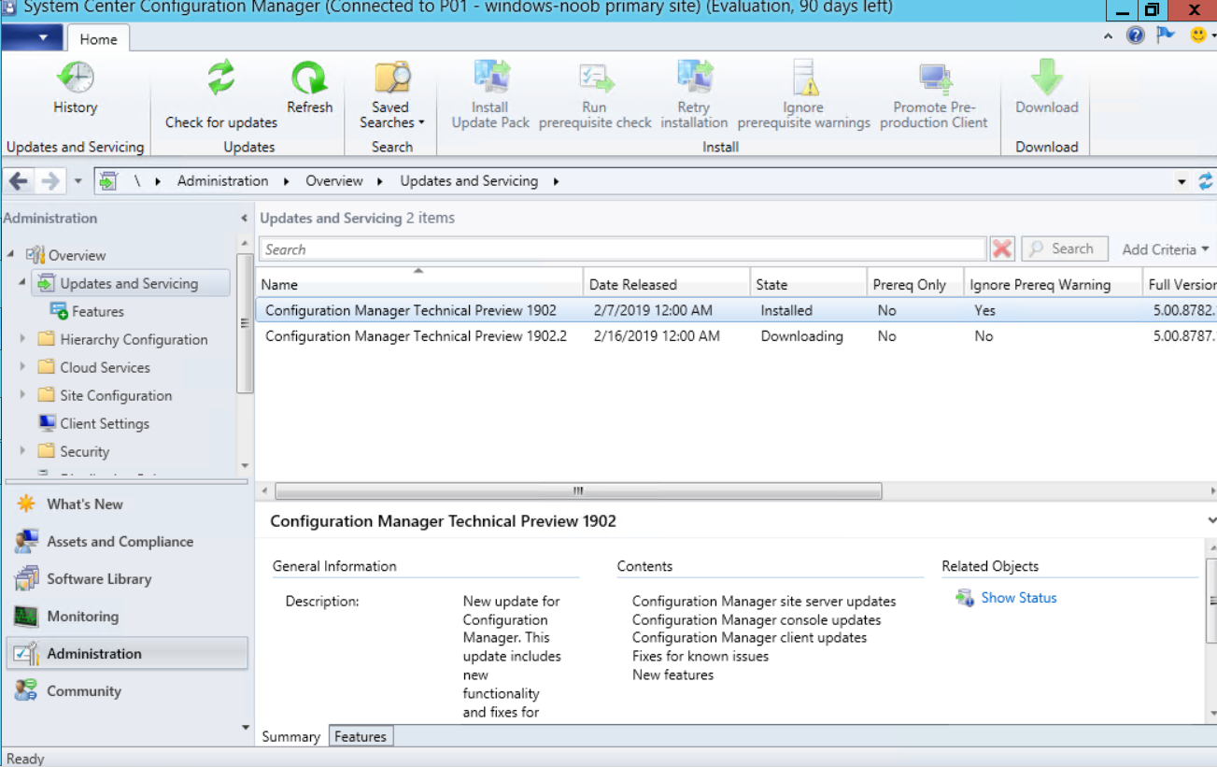
Task: Collapse the Overview tree node
Action: (x=10, y=255)
